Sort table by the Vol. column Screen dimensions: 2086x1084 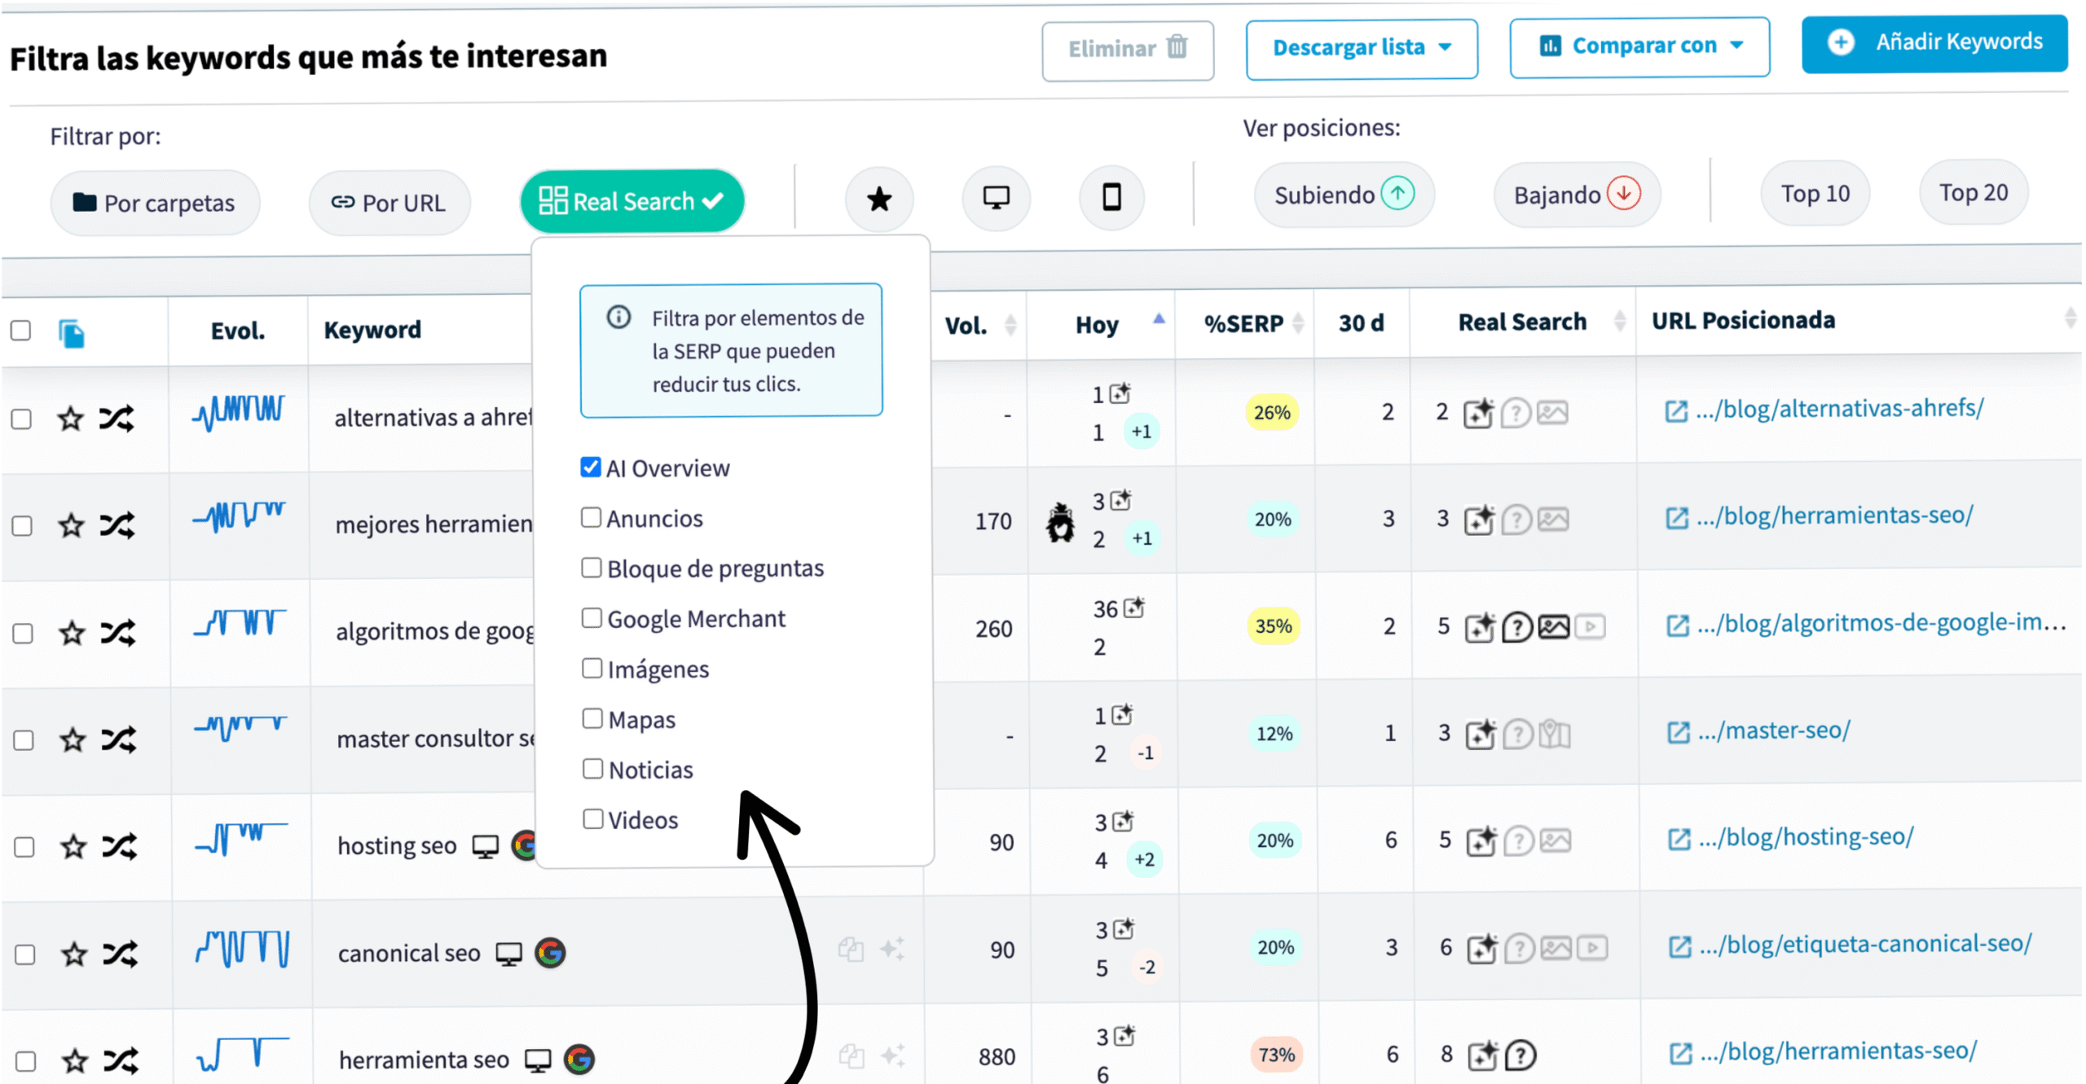(1010, 325)
